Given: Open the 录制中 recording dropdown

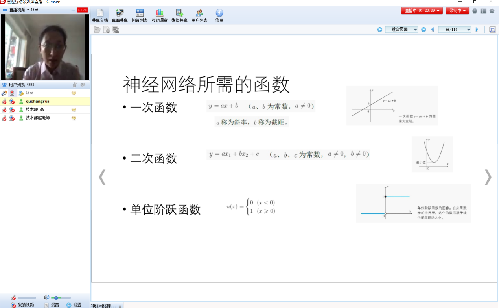Looking at the screenshot, I should point(457,11).
